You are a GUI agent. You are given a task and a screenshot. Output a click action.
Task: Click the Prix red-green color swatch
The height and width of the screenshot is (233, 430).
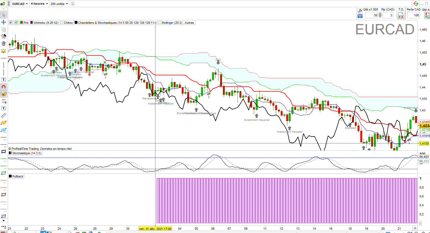[x=21, y=23]
